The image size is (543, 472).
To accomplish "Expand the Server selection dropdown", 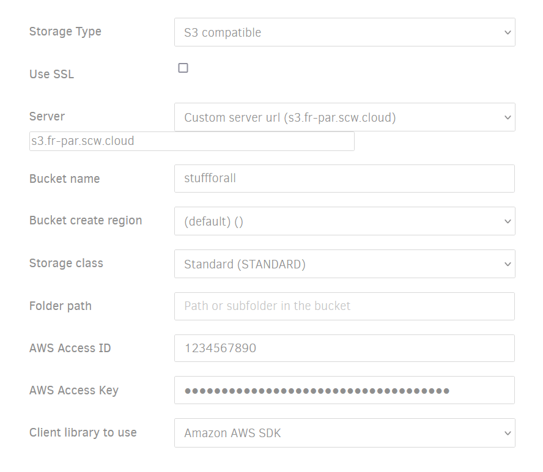I will pyautogui.click(x=344, y=117).
